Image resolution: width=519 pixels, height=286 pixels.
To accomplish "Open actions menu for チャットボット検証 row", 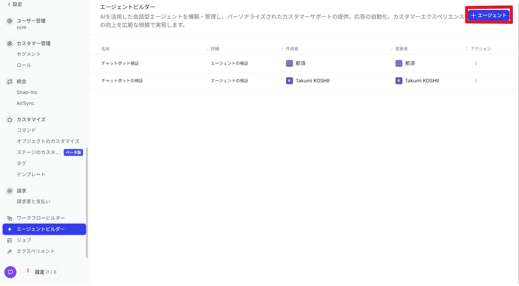I will (476, 63).
